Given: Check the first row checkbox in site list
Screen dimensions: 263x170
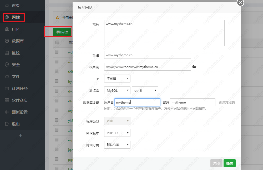Looking at the screenshot, I should [57, 52].
